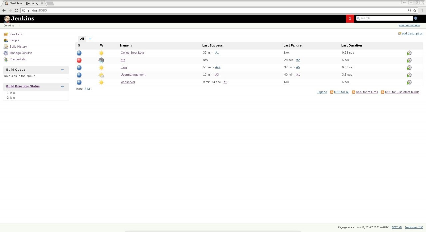Click the red notification badge showing 1
The height and width of the screenshot is (232, 426).
coord(350,18)
